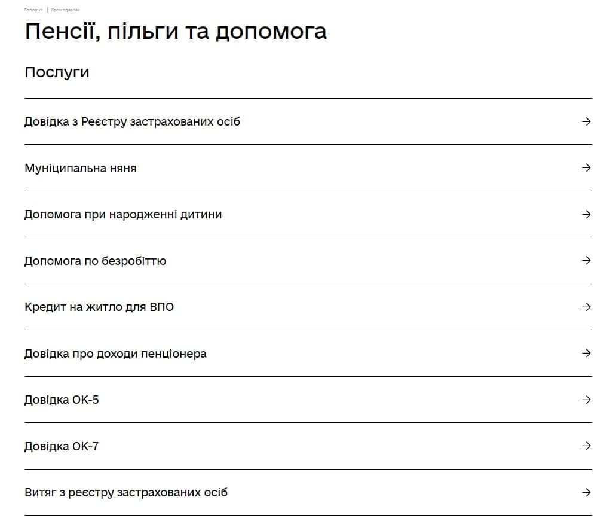Click arrow icon in Довідка ОК-7 row

(586, 446)
